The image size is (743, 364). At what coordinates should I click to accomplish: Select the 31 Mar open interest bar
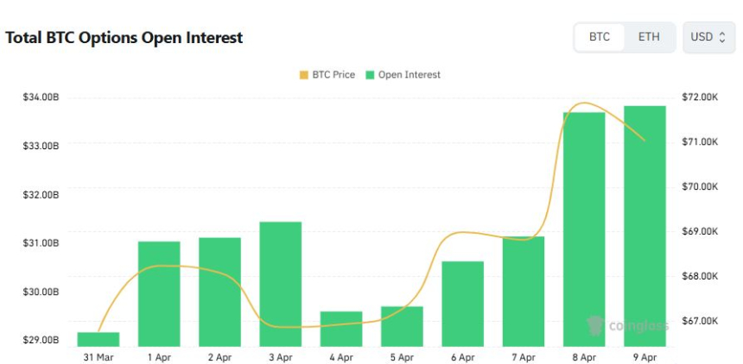pyautogui.click(x=98, y=338)
